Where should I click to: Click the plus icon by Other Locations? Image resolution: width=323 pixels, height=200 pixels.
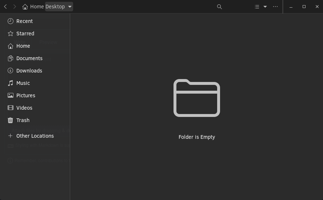10,136
